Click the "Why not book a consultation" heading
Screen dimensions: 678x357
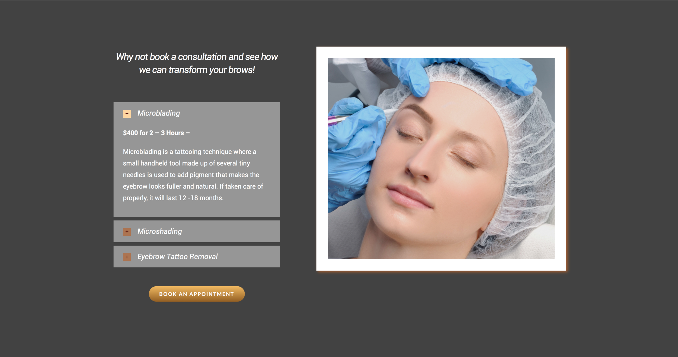pyautogui.click(x=197, y=63)
